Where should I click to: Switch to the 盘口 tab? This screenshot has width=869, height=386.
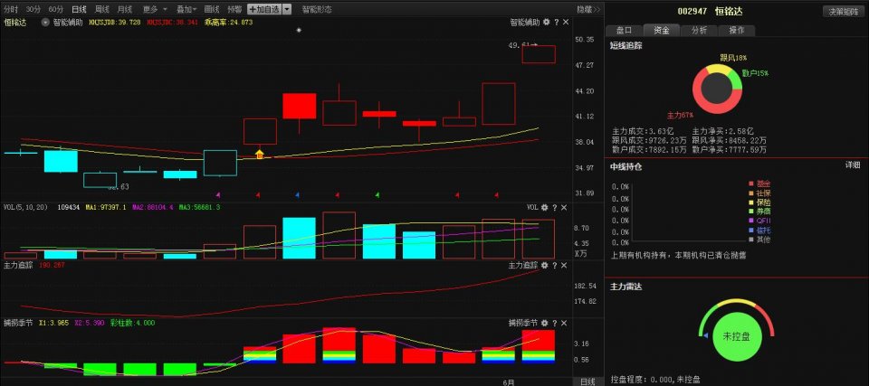pyautogui.click(x=625, y=31)
